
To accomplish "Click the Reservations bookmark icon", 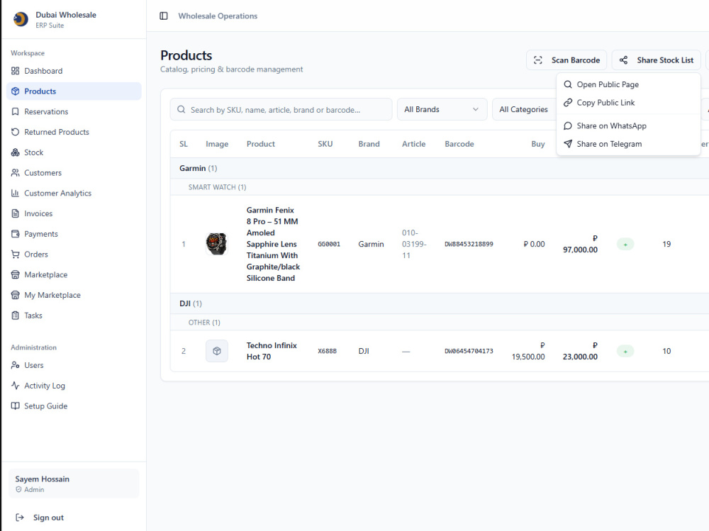I will point(16,112).
